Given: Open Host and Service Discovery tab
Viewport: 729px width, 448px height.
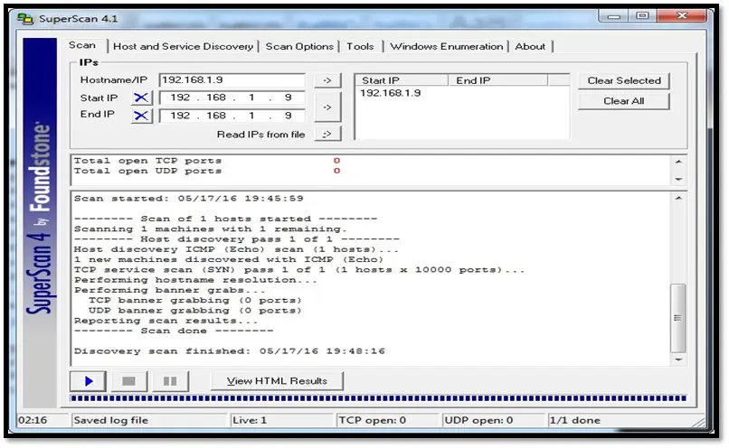Looking at the screenshot, I should 183,46.
